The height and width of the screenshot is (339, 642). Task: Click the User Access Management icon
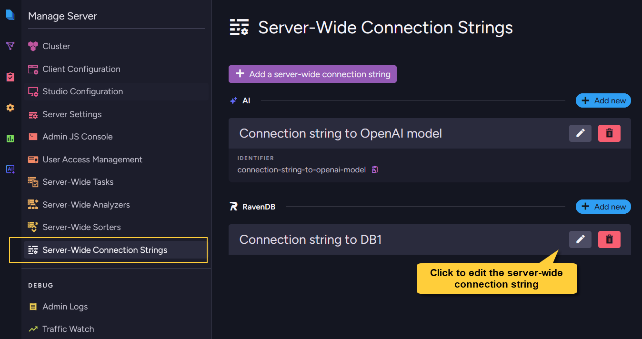[x=33, y=160]
